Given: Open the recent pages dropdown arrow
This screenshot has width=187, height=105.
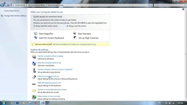Looking at the screenshot, I should click(8, 5).
